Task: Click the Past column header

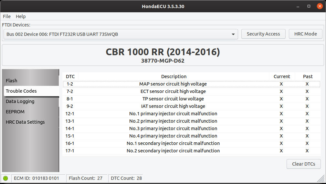Action: (x=308, y=77)
